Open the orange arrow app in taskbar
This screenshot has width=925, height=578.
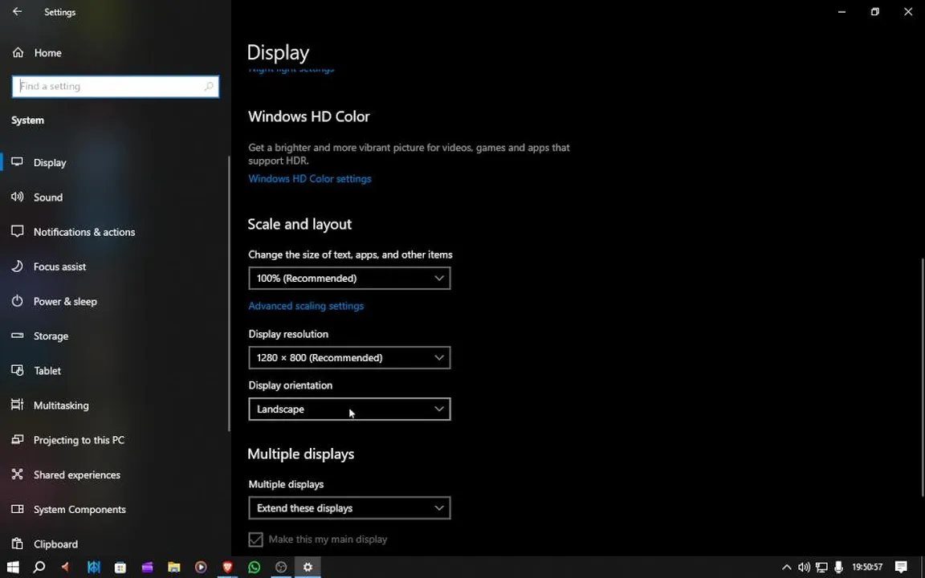pyautogui.click(x=66, y=567)
